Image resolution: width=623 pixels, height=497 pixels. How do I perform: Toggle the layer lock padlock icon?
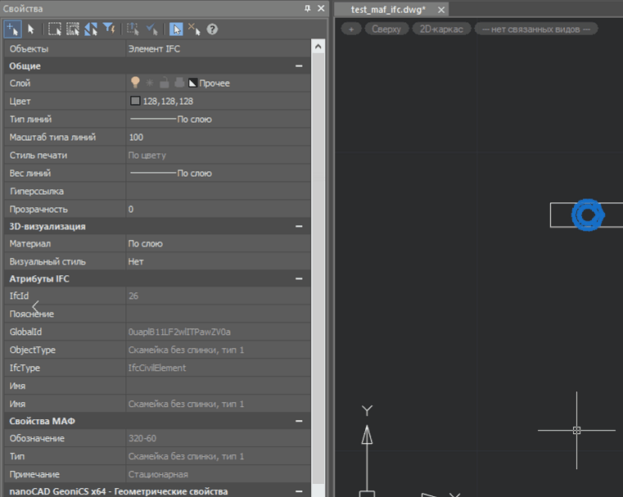(164, 83)
